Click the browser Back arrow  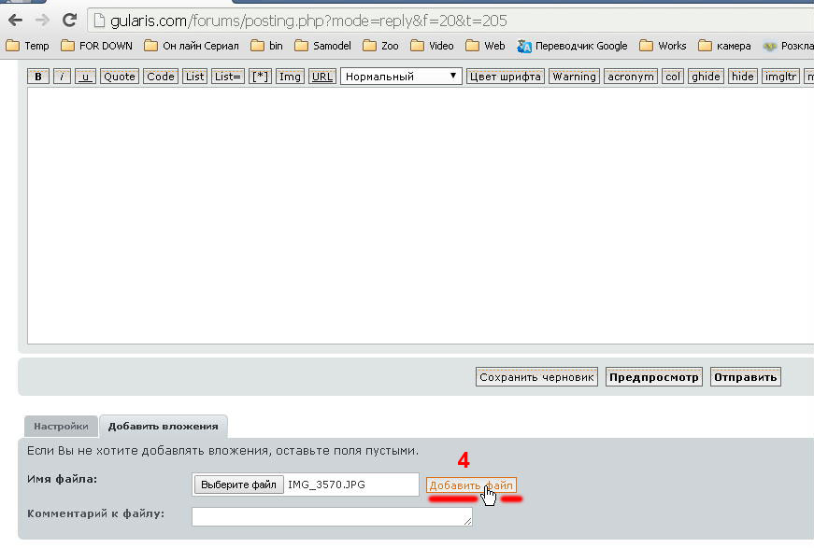pos(15,20)
